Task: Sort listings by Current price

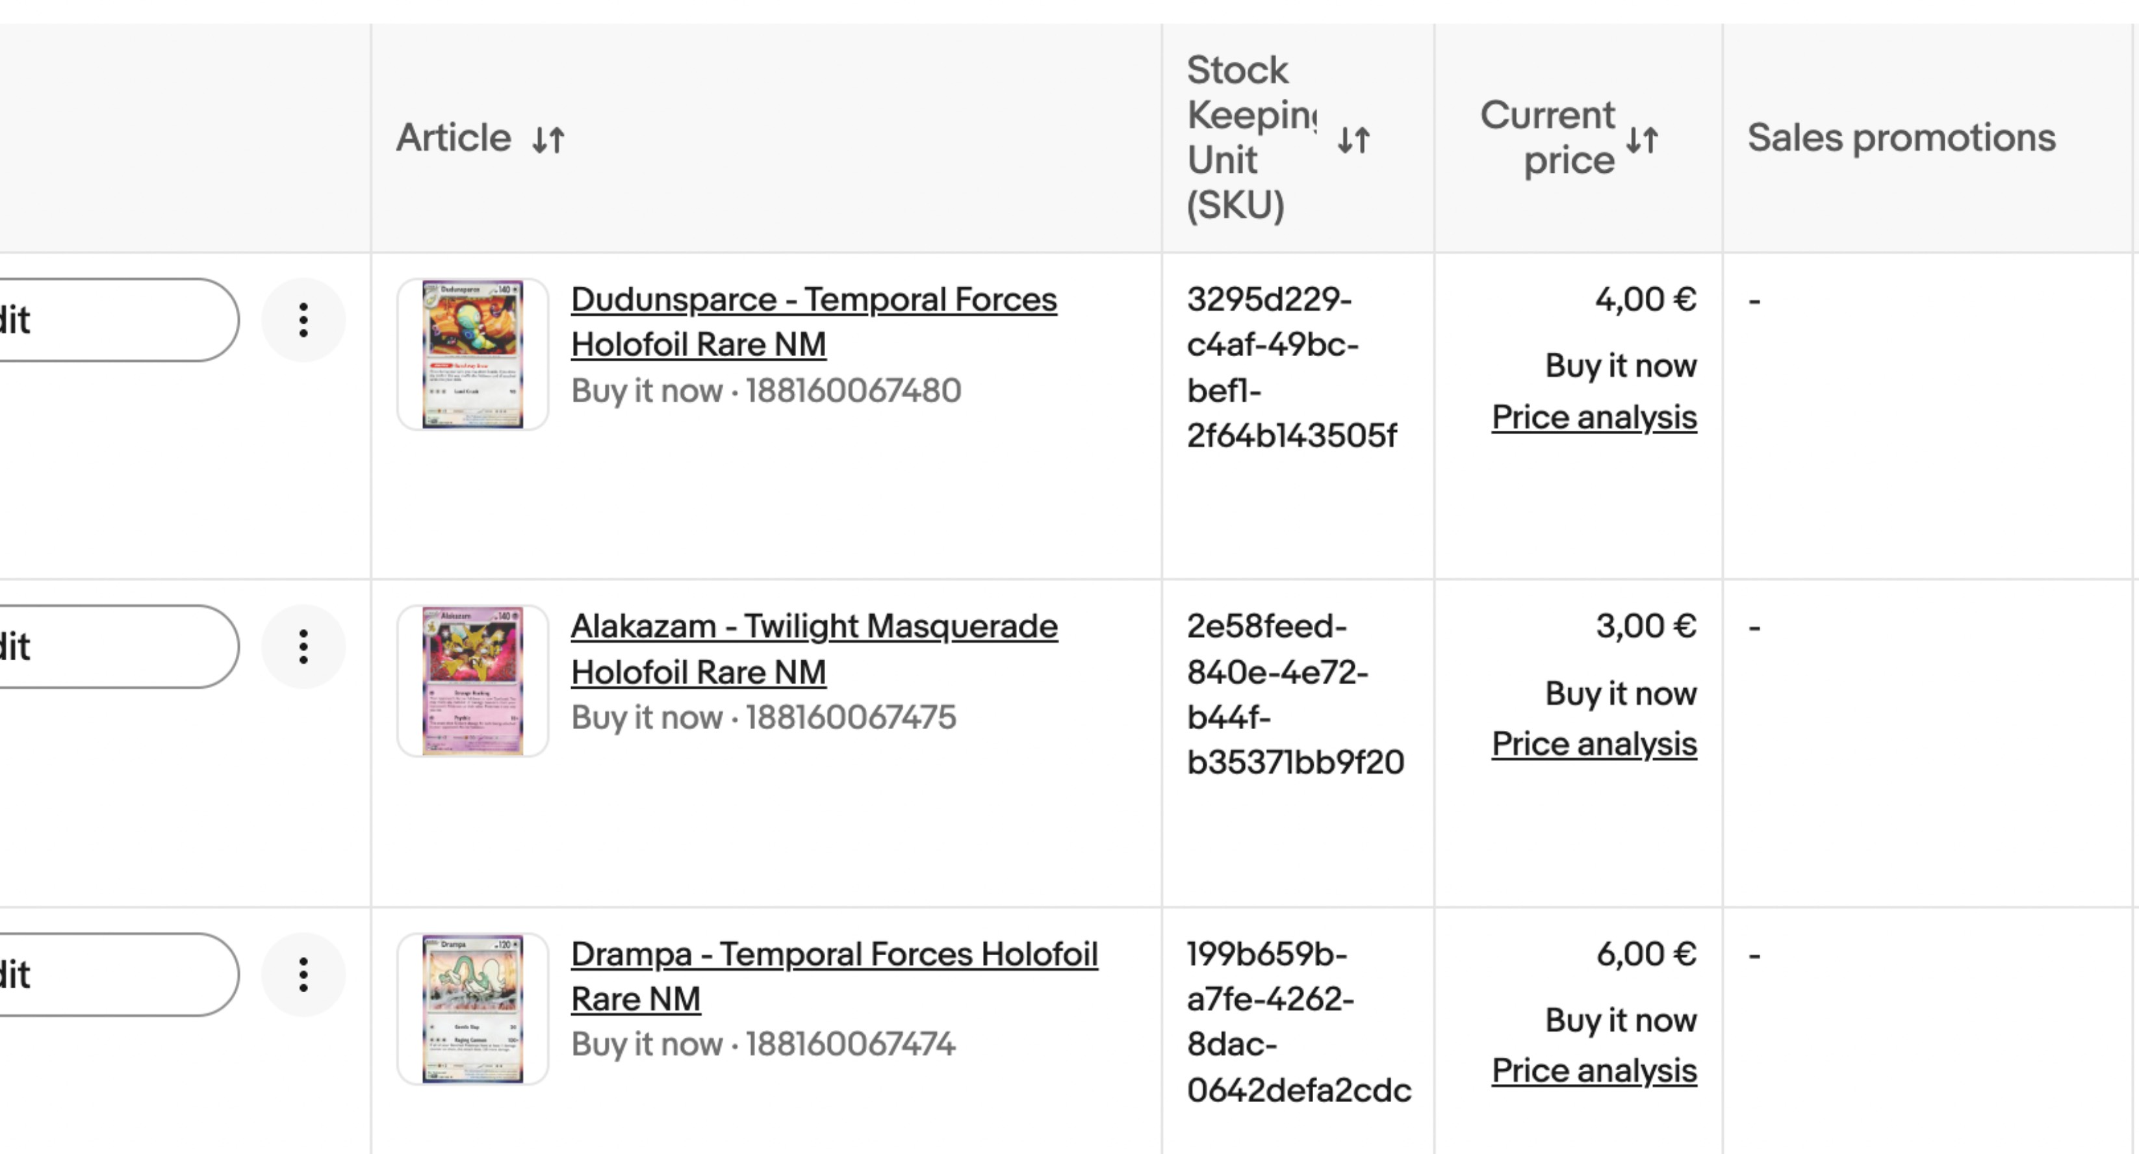Action: (1642, 140)
